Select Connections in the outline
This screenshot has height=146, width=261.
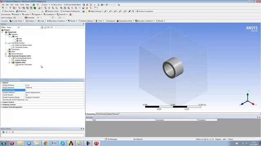(15, 49)
